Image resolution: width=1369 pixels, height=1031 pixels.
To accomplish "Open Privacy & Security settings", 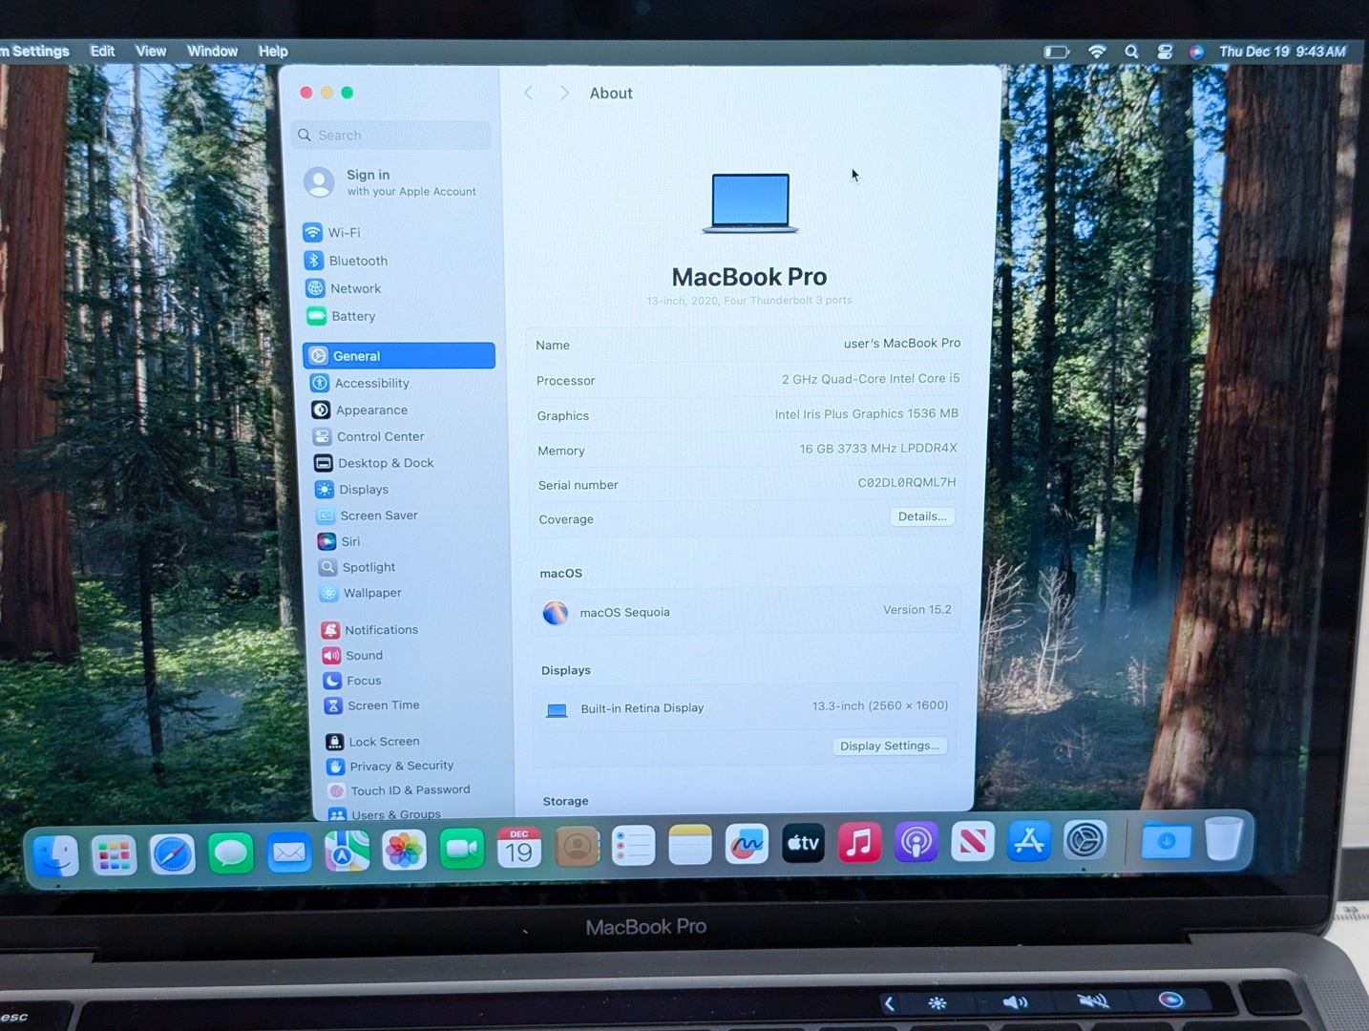I will (x=400, y=766).
